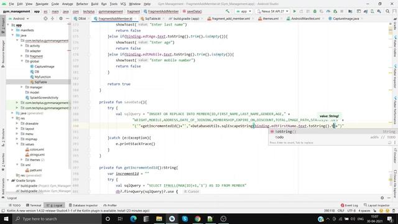Launch Microsoft Edge from taskbar
Screen dimensions: 398x224
pyautogui.click(x=133, y=218)
